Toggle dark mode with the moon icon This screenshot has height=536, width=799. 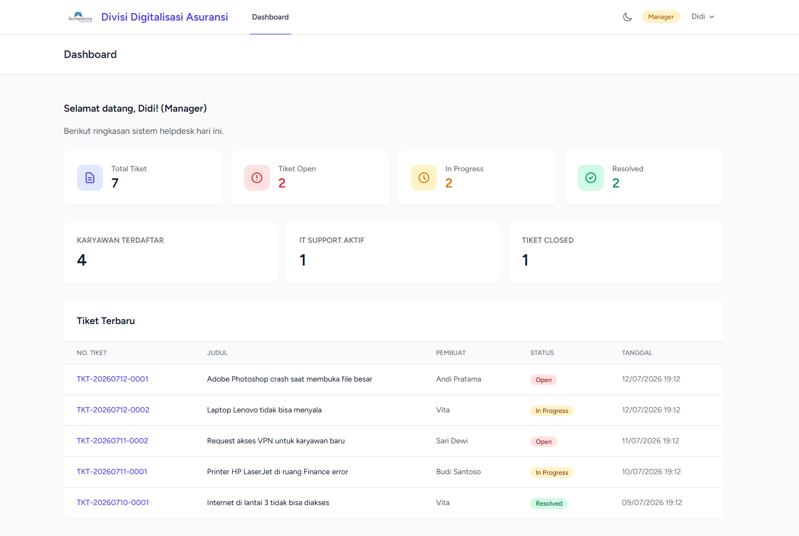[628, 17]
